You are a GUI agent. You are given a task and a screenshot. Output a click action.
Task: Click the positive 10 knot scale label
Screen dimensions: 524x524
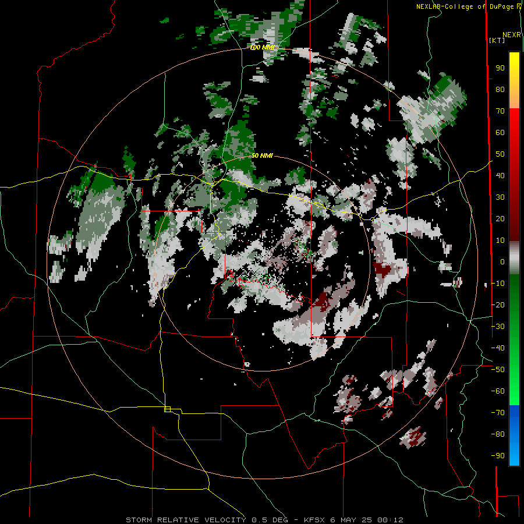(x=500, y=240)
